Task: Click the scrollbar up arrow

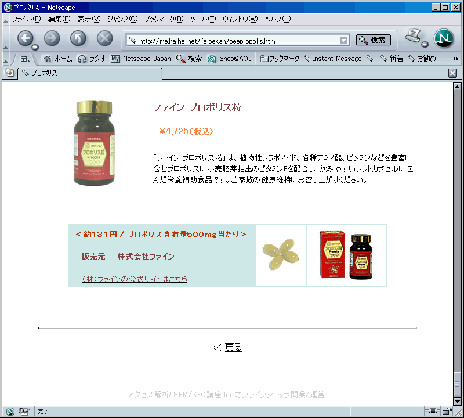Action: 457,87
